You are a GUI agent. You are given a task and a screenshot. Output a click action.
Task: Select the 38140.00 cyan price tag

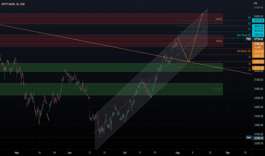258,31
